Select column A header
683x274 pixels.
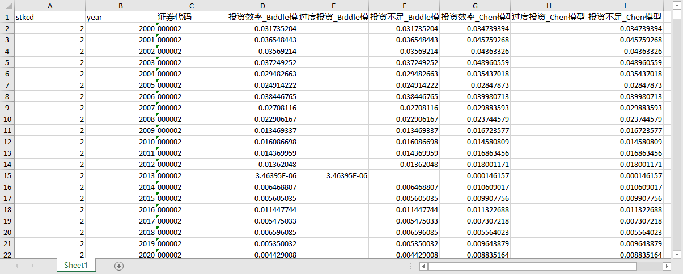[x=50, y=5]
